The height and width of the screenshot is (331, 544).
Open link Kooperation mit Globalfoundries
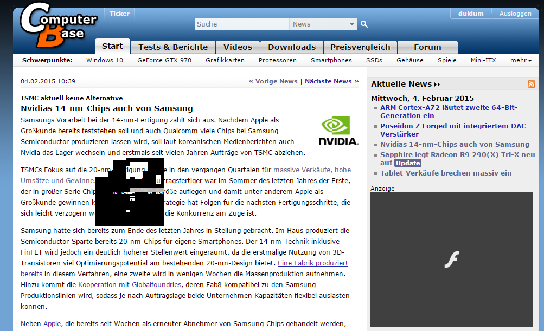130,284
